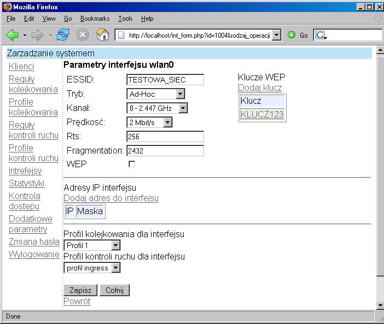The height and width of the screenshot is (324, 384).
Task: Open the File menu
Action: tap(11, 19)
